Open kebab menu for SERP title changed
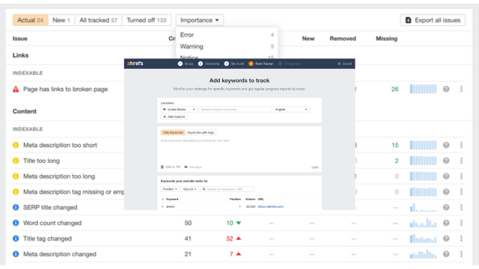This screenshot has width=479, height=269. pyautogui.click(x=461, y=208)
